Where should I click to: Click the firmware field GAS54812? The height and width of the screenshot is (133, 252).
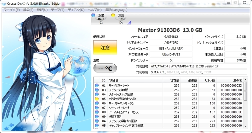click(x=171, y=36)
